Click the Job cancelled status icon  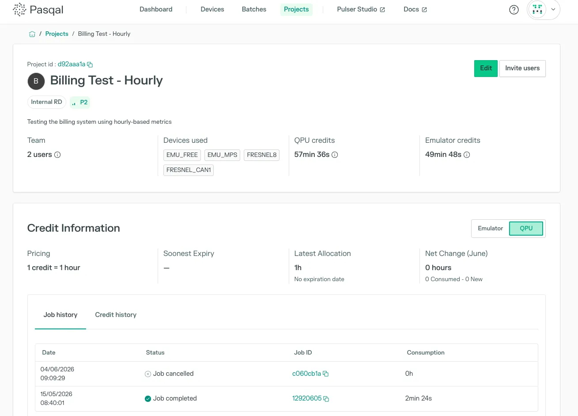pyautogui.click(x=148, y=374)
